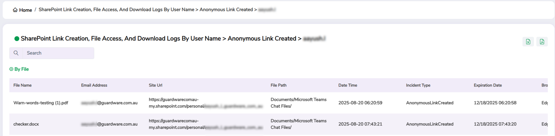This screenshot has width=555, height=136.
Task: Click the By File gear icon
Action: pos(11,69)
